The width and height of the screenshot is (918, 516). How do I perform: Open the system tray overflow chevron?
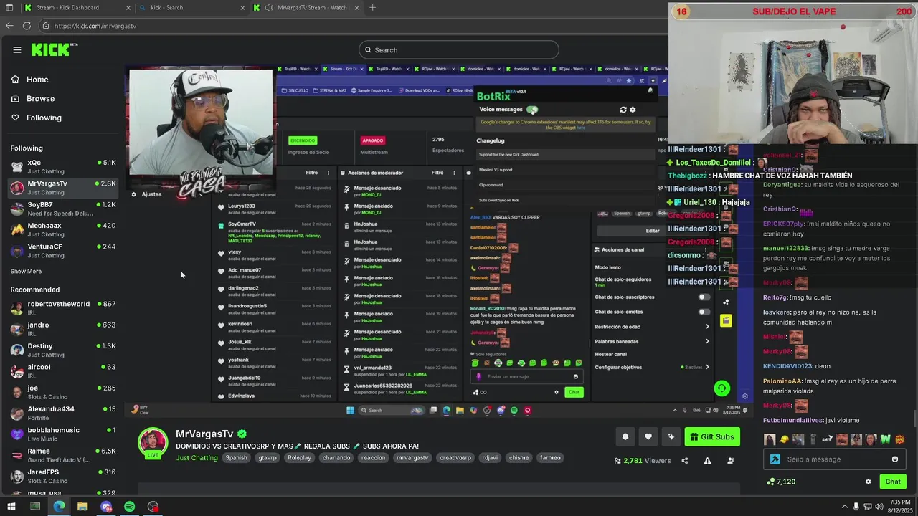(844, 507)
